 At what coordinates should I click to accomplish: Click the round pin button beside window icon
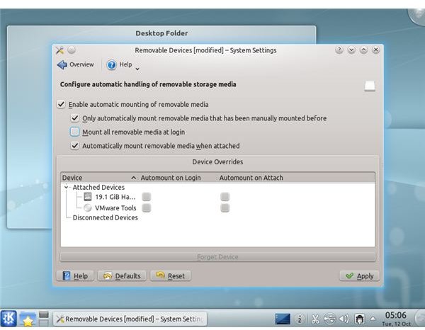tap(72, 50)
